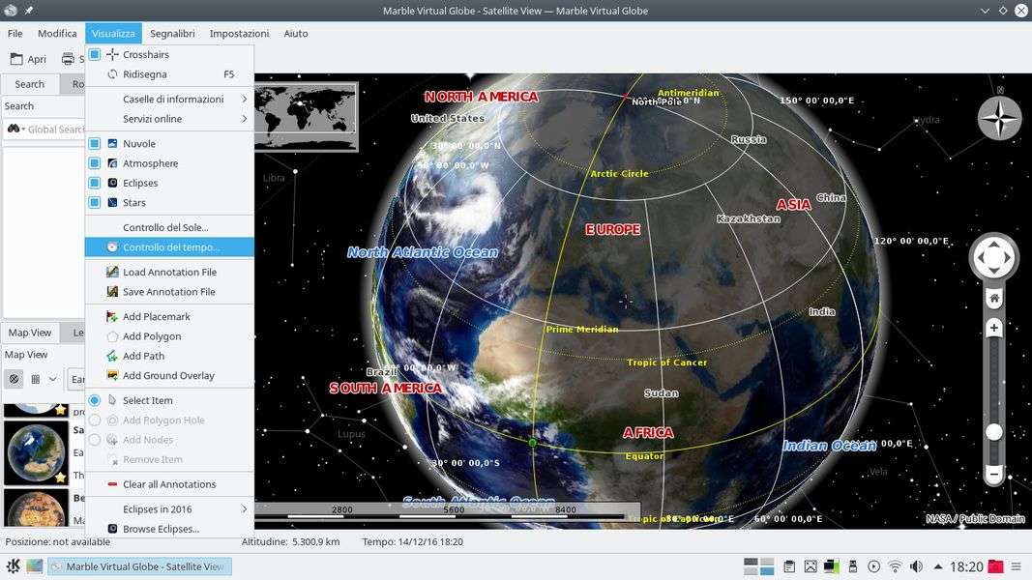
Task: Choose the Add Path option
Action: pyautogui.click(x=143, y=356)
